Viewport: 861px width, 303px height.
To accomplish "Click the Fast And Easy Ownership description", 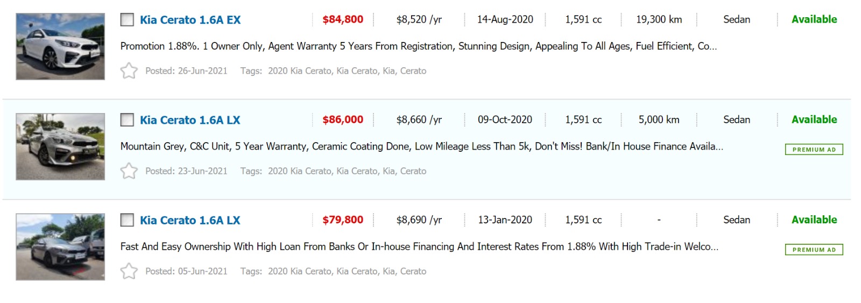I will [x=419, y=246].
